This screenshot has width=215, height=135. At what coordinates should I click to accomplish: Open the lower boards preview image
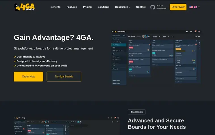tap(67, 126)
